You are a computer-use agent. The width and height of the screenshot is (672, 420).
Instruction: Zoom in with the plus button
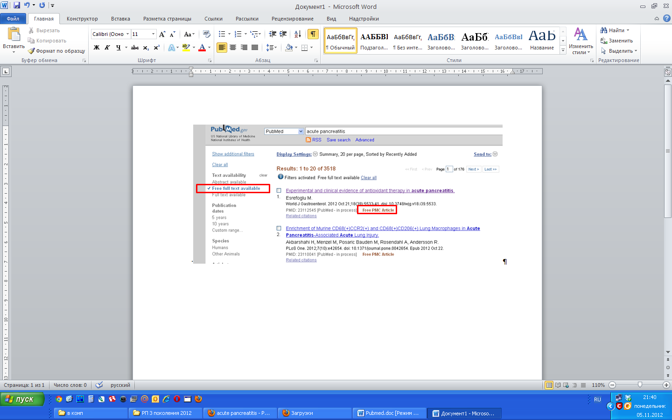(x=666, y=385)
